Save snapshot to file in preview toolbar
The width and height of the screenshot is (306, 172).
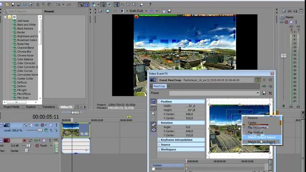coord(169,11)
